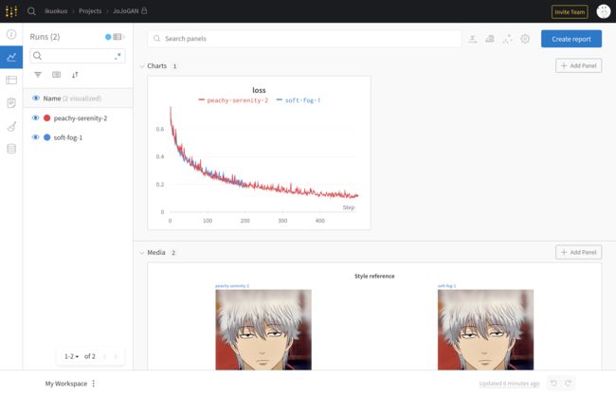Open the 1-2 pagination dropdown
616x396 pixels.
pos(71,356)
